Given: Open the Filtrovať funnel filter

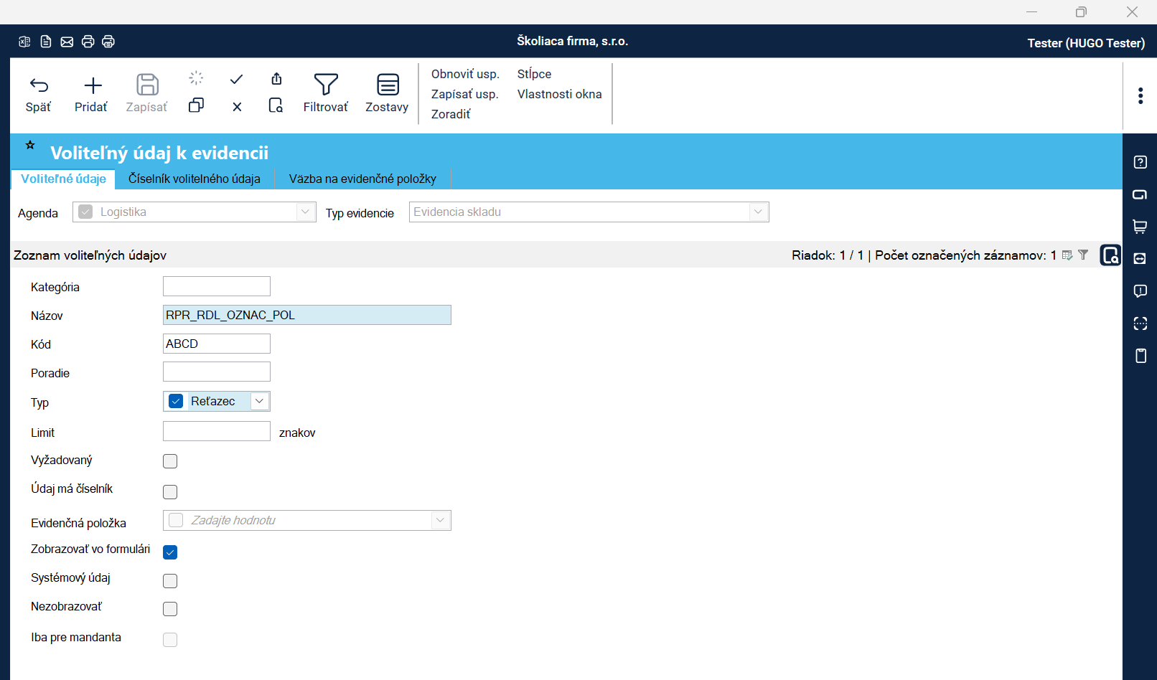Looking at the screenshot, I should pos(326,85).
